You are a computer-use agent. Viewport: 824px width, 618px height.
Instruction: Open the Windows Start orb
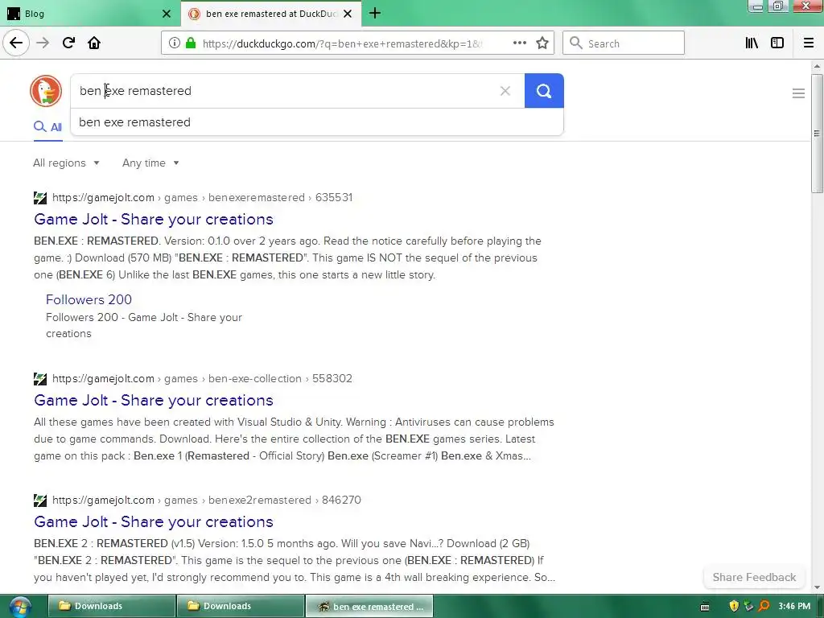pos(19,607)
